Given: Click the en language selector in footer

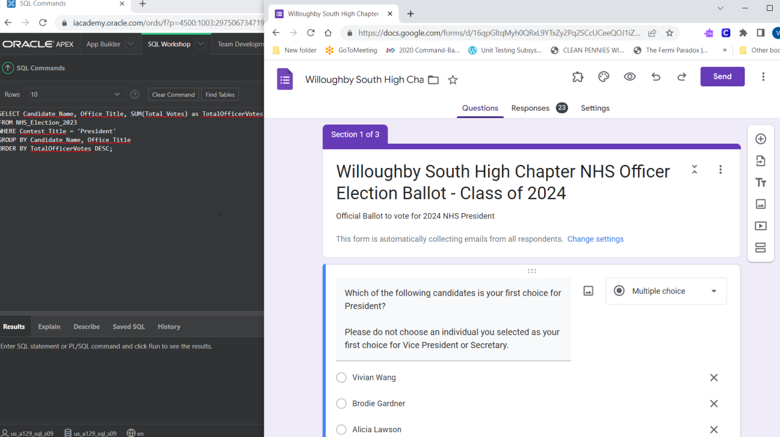Looking at the screenshot, I should [135, 433].
